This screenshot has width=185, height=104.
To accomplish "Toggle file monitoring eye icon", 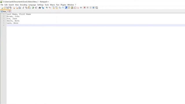I will 81,8.
